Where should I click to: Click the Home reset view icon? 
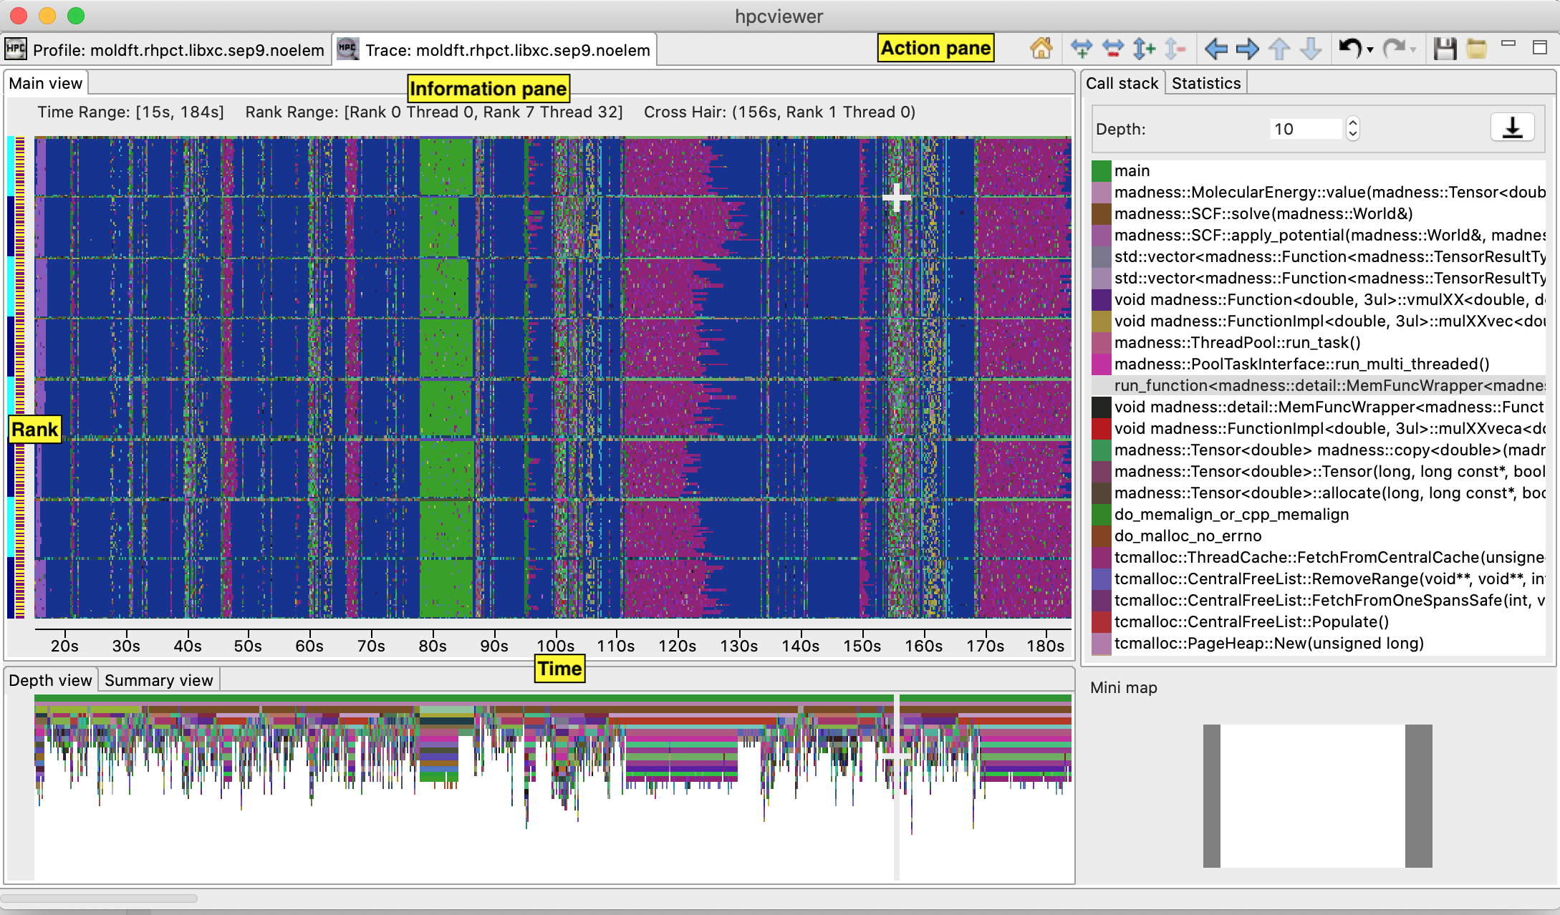(x=1041, y=49)
